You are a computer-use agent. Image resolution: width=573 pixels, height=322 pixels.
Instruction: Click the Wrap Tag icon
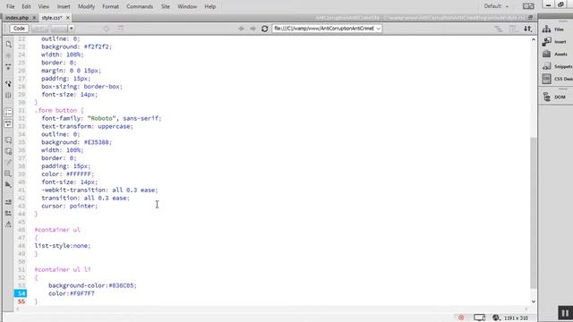(x=8, y=163)
